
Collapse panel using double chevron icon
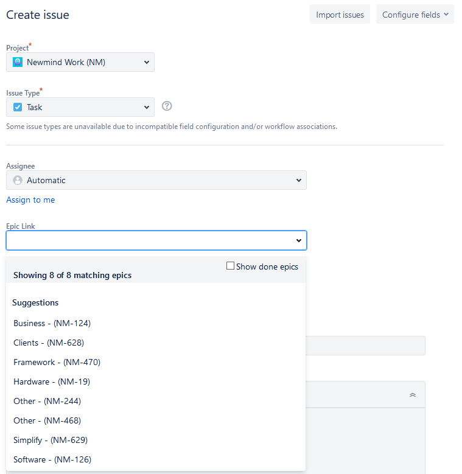pos(413,395)
